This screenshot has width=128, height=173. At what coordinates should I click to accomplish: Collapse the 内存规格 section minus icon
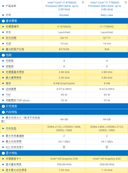pos(3,112)
